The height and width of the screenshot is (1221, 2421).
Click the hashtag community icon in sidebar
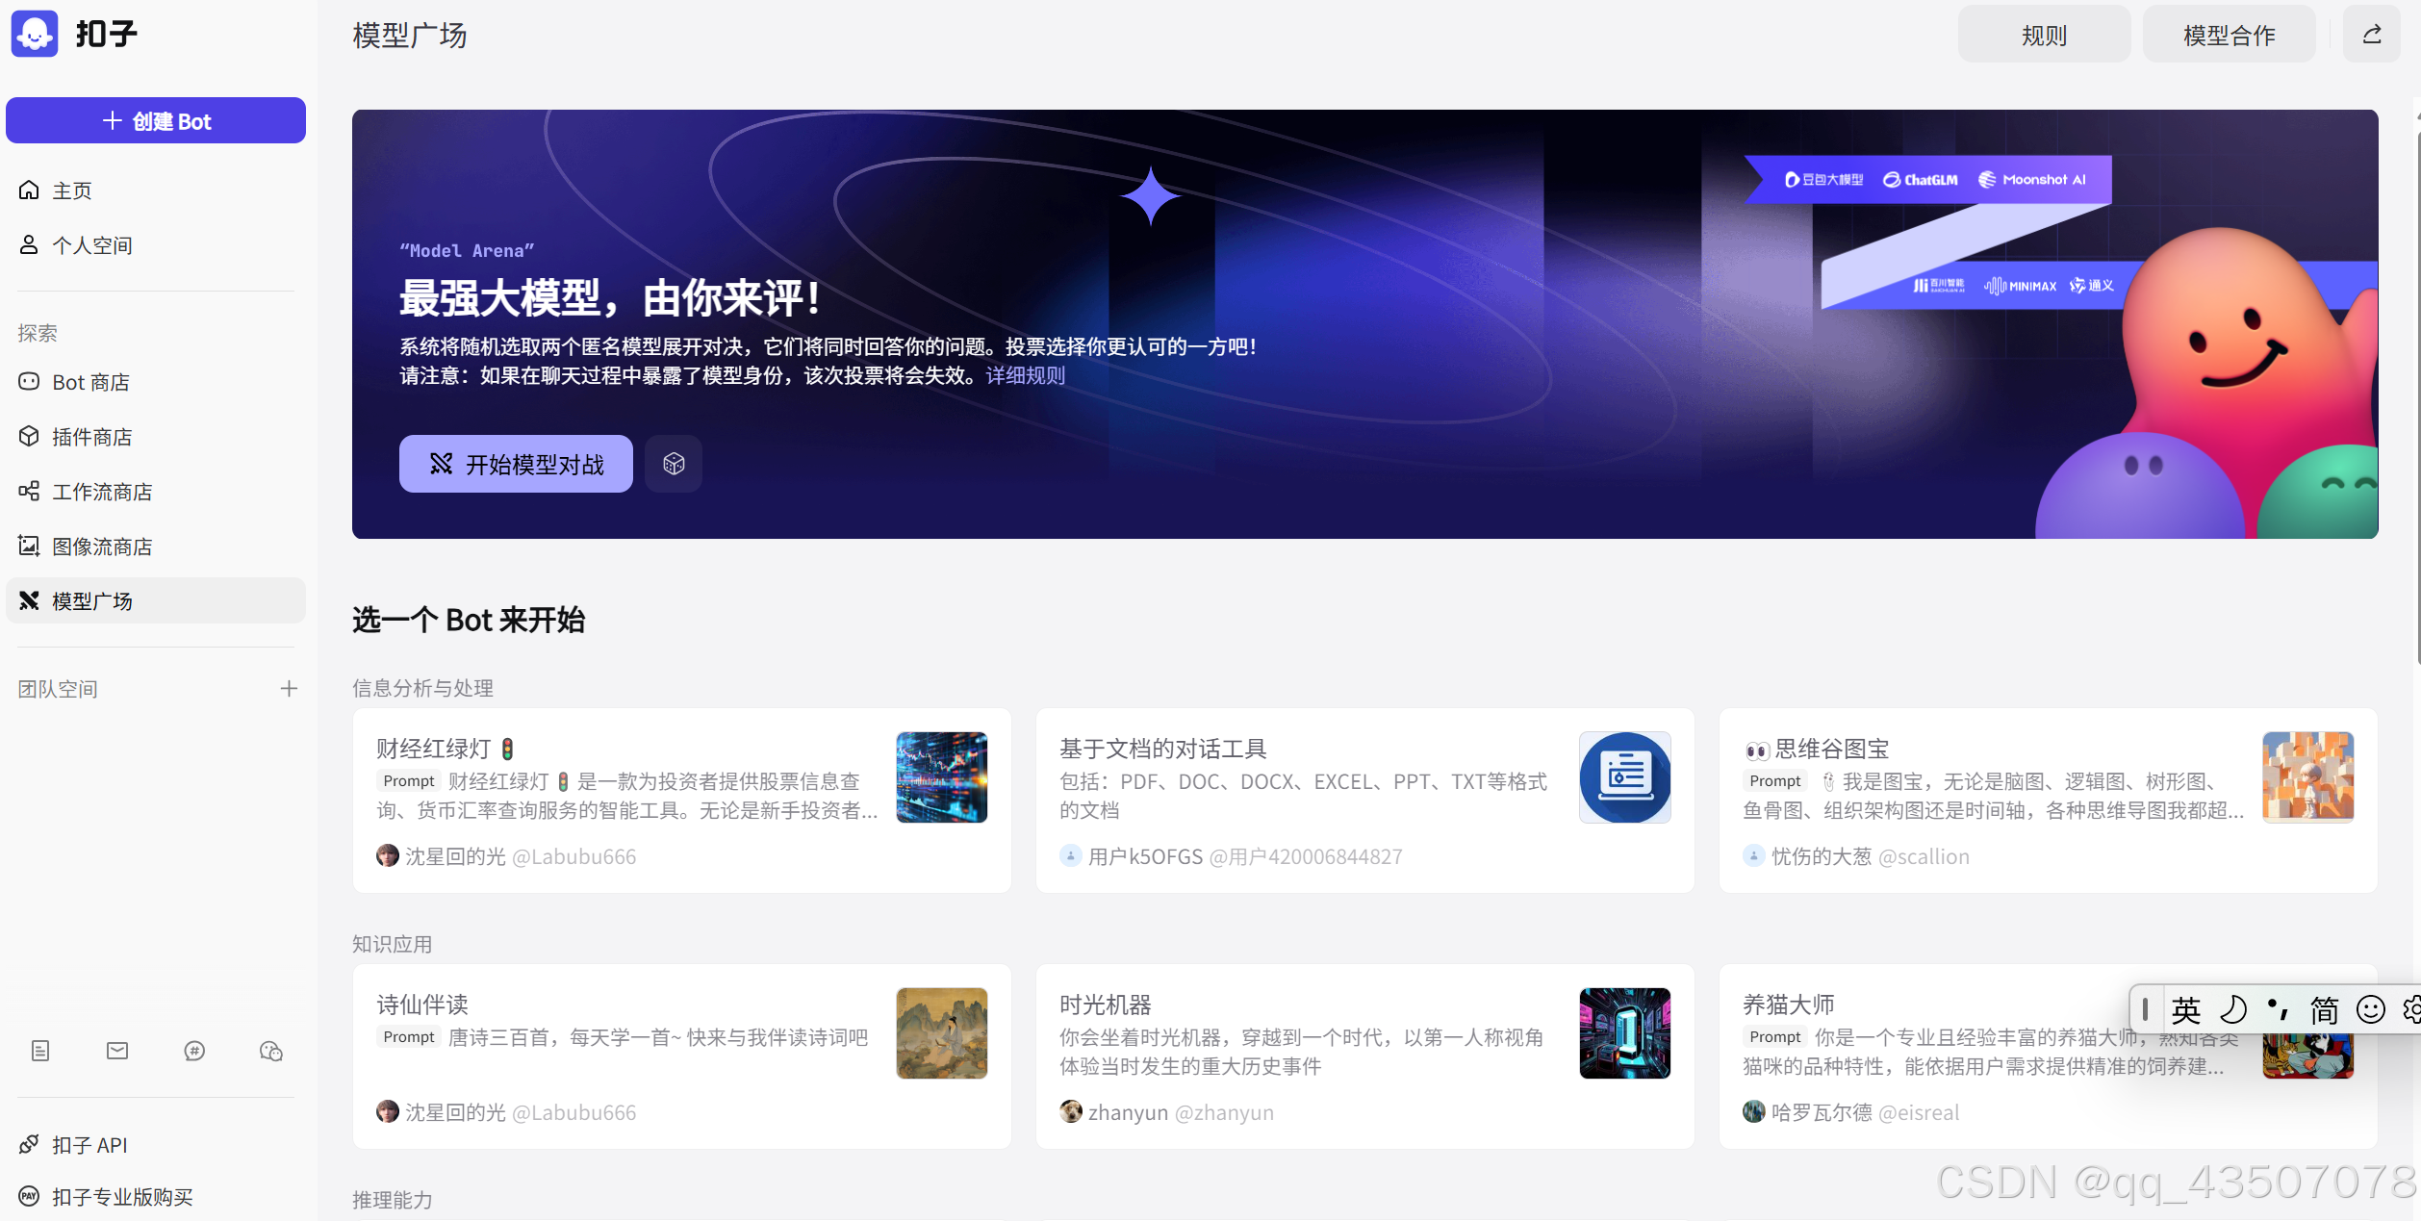(194, 1051)
